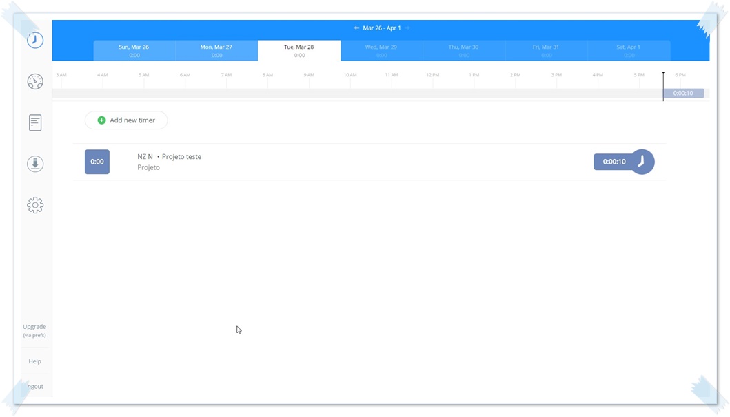730x417 pixels.
Task: Go to previous week with left arrow
Action: click(356, 28)
